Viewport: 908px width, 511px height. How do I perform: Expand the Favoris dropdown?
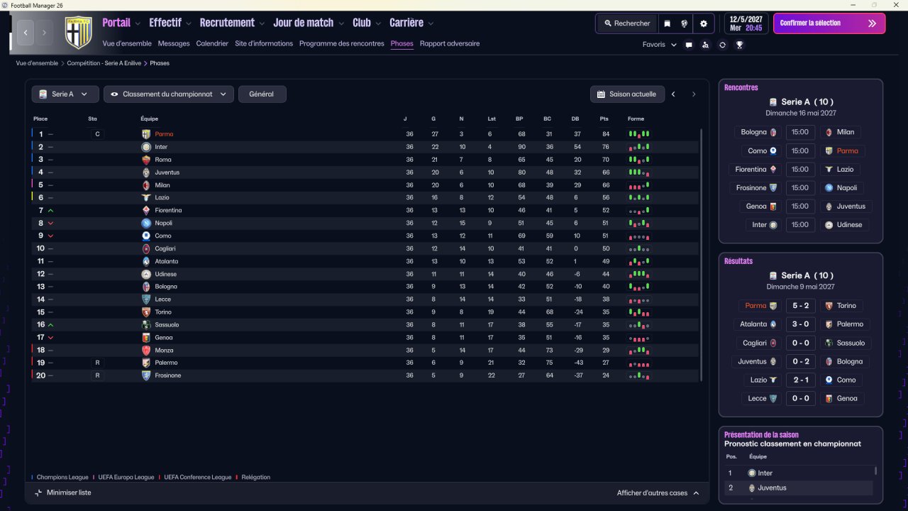click(660, 45)
